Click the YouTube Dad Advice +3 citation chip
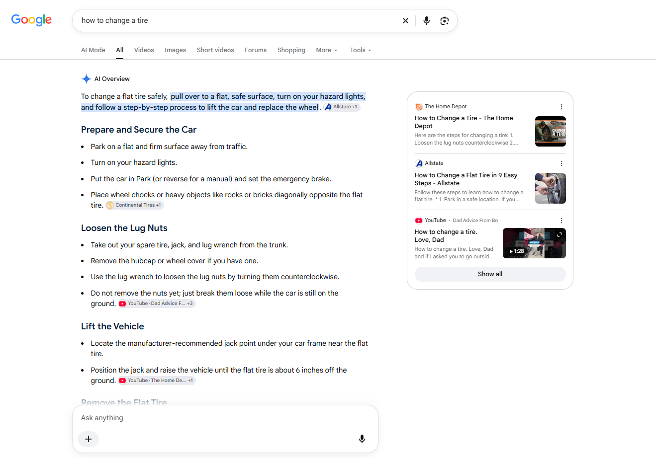656x458 pixels. coord(157,304)
